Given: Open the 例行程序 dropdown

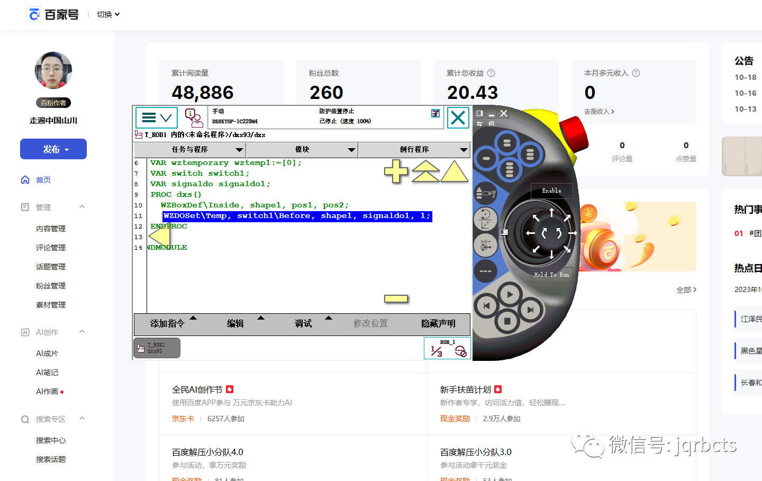Looking at the screenshot, I should (x=414, y=150).
